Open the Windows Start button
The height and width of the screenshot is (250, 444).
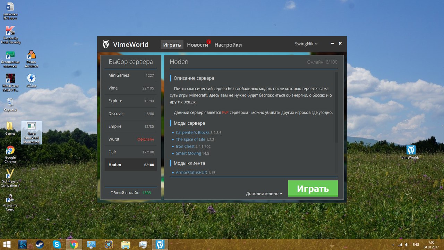coord(7,244)
